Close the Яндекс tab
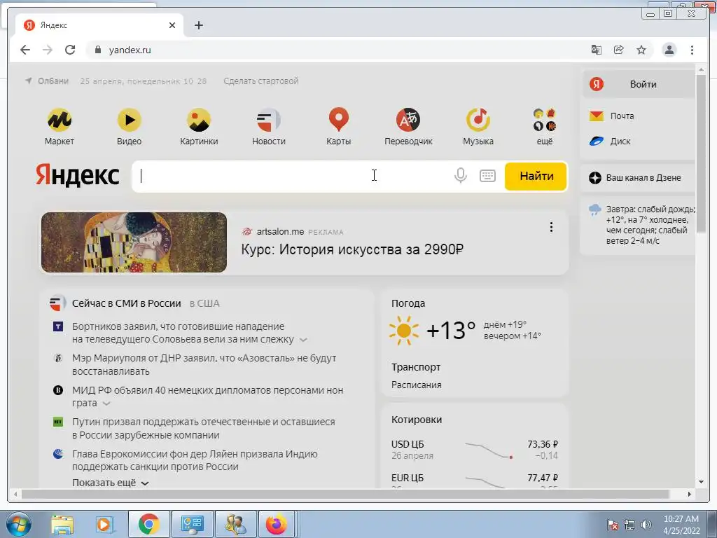This screenshot has height=538, width=717. (172, 25)
